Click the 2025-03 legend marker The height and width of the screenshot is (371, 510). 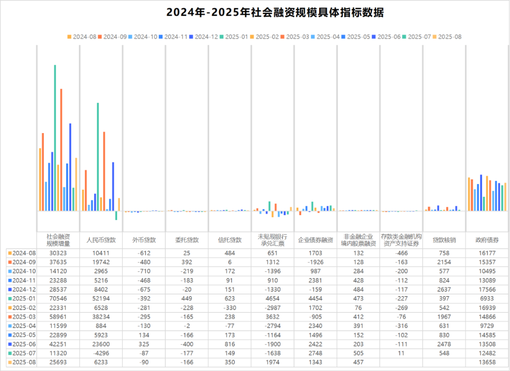coord(281,36)
